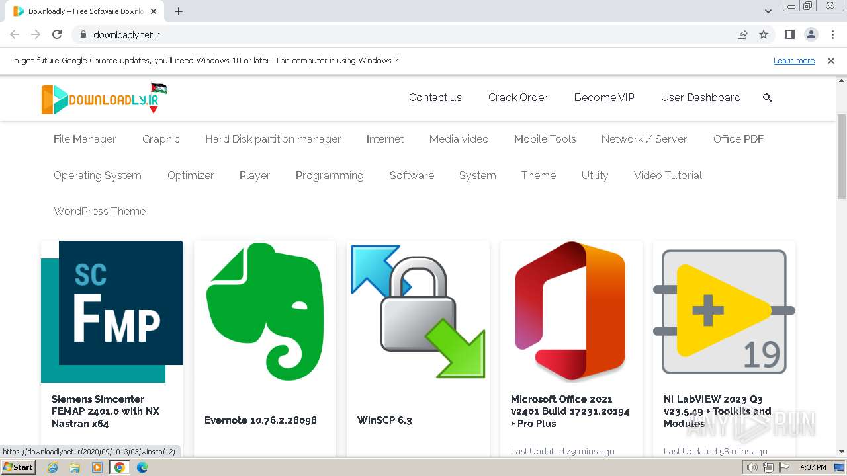Image resolution: width=847 pixels, height=476 pixels.
Task: Open Video Tutorial category
Action: click(668, 175)
